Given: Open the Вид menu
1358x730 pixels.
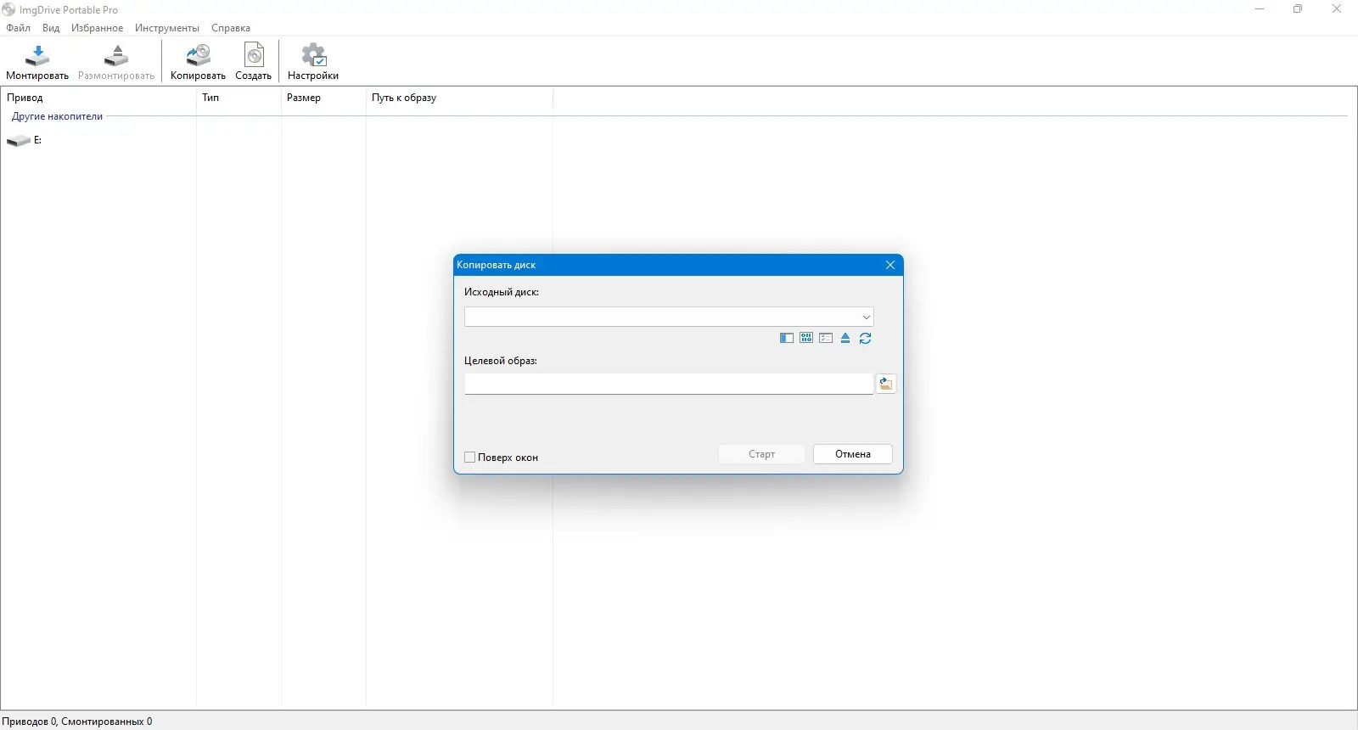Looking at the screenshot, I should tap(51, 28).
